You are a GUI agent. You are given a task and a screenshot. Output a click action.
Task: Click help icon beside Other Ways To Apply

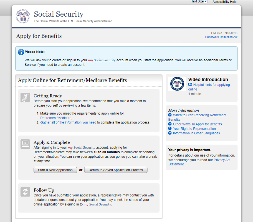[170, 124]
